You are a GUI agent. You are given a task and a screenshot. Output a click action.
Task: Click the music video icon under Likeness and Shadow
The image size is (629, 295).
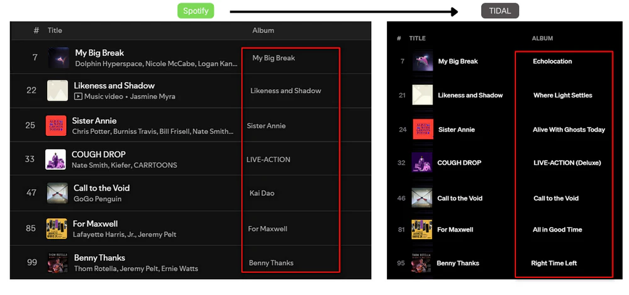click(x=78, y=97)
